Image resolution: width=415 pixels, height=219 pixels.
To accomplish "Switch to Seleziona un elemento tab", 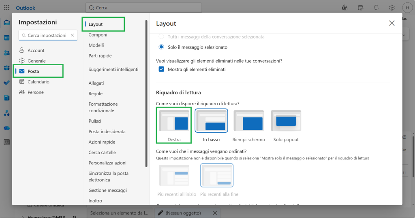I will (x=120, y=213).
